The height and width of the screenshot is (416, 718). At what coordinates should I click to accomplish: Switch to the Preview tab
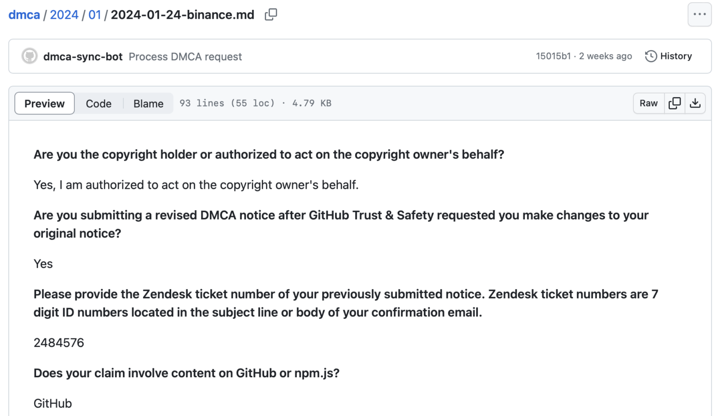coord(44,103)
